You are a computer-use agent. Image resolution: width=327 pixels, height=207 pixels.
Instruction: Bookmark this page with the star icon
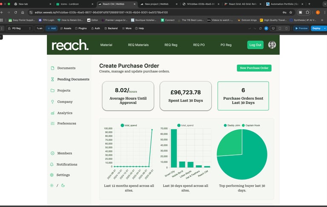coord(291,12)
